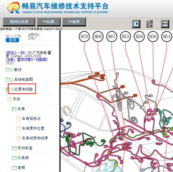Click folder icon next to 1.概述
The height and width of the screenshot is (172, 173).
(x=8, y=70)
